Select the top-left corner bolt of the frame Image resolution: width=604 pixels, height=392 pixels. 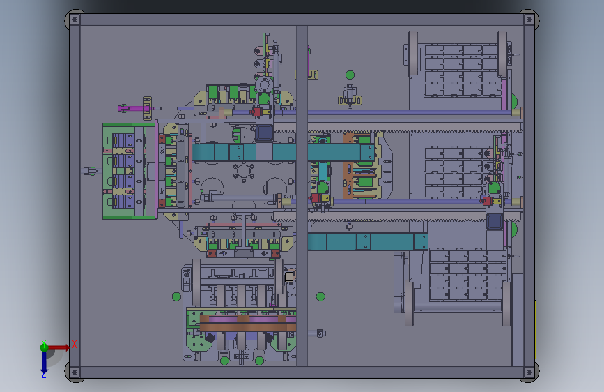point(75,20)
